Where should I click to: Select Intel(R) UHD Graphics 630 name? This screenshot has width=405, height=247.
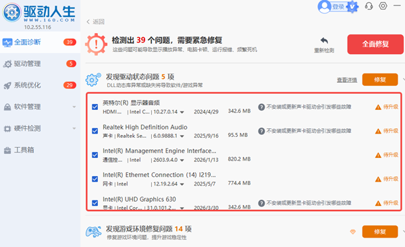tap(139, 199)
